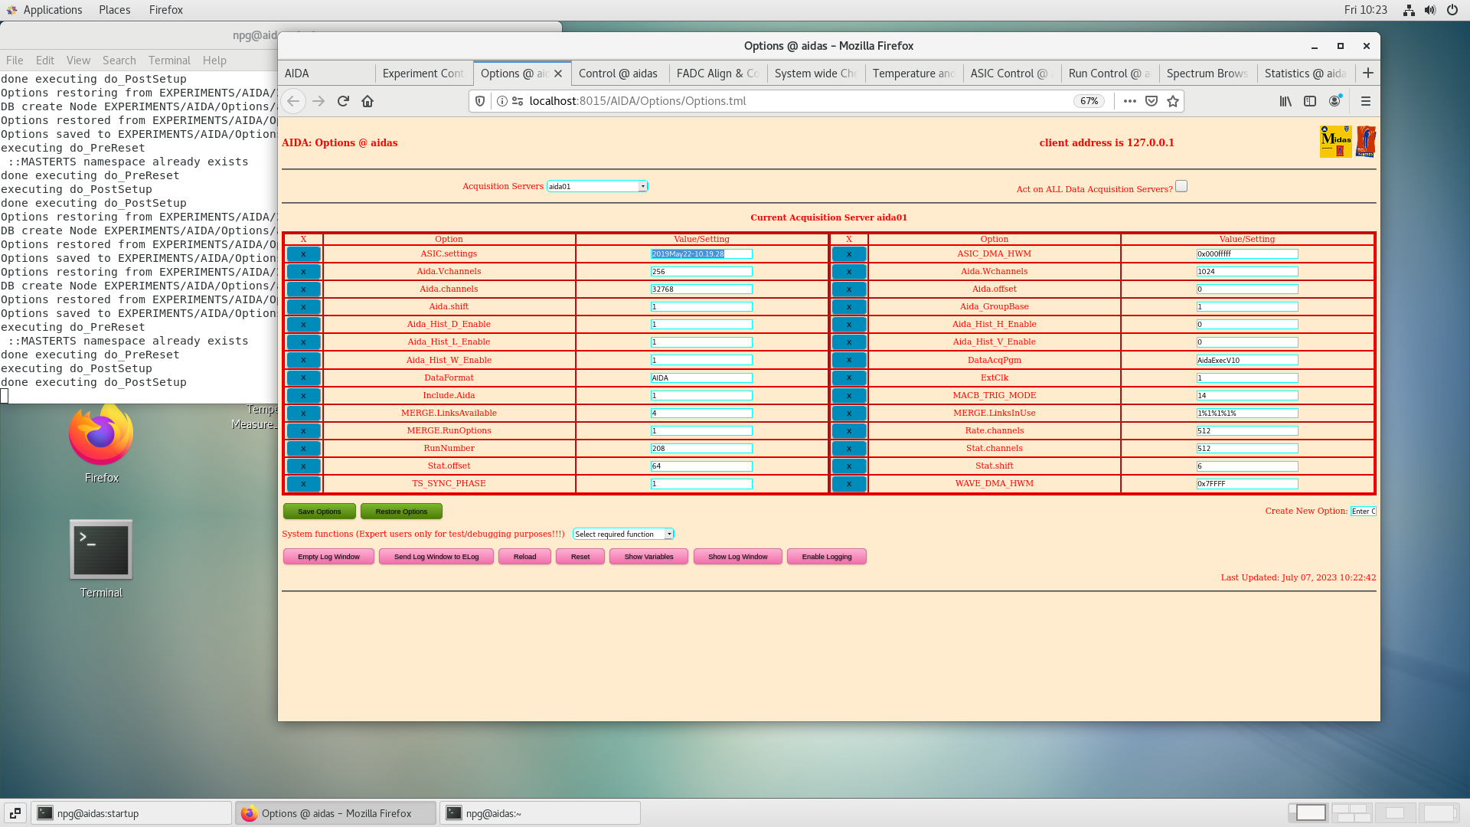Screen dimensions: 1470x827
Task: Open the Terminal menu in menu bar
Action: click(169, 60)
